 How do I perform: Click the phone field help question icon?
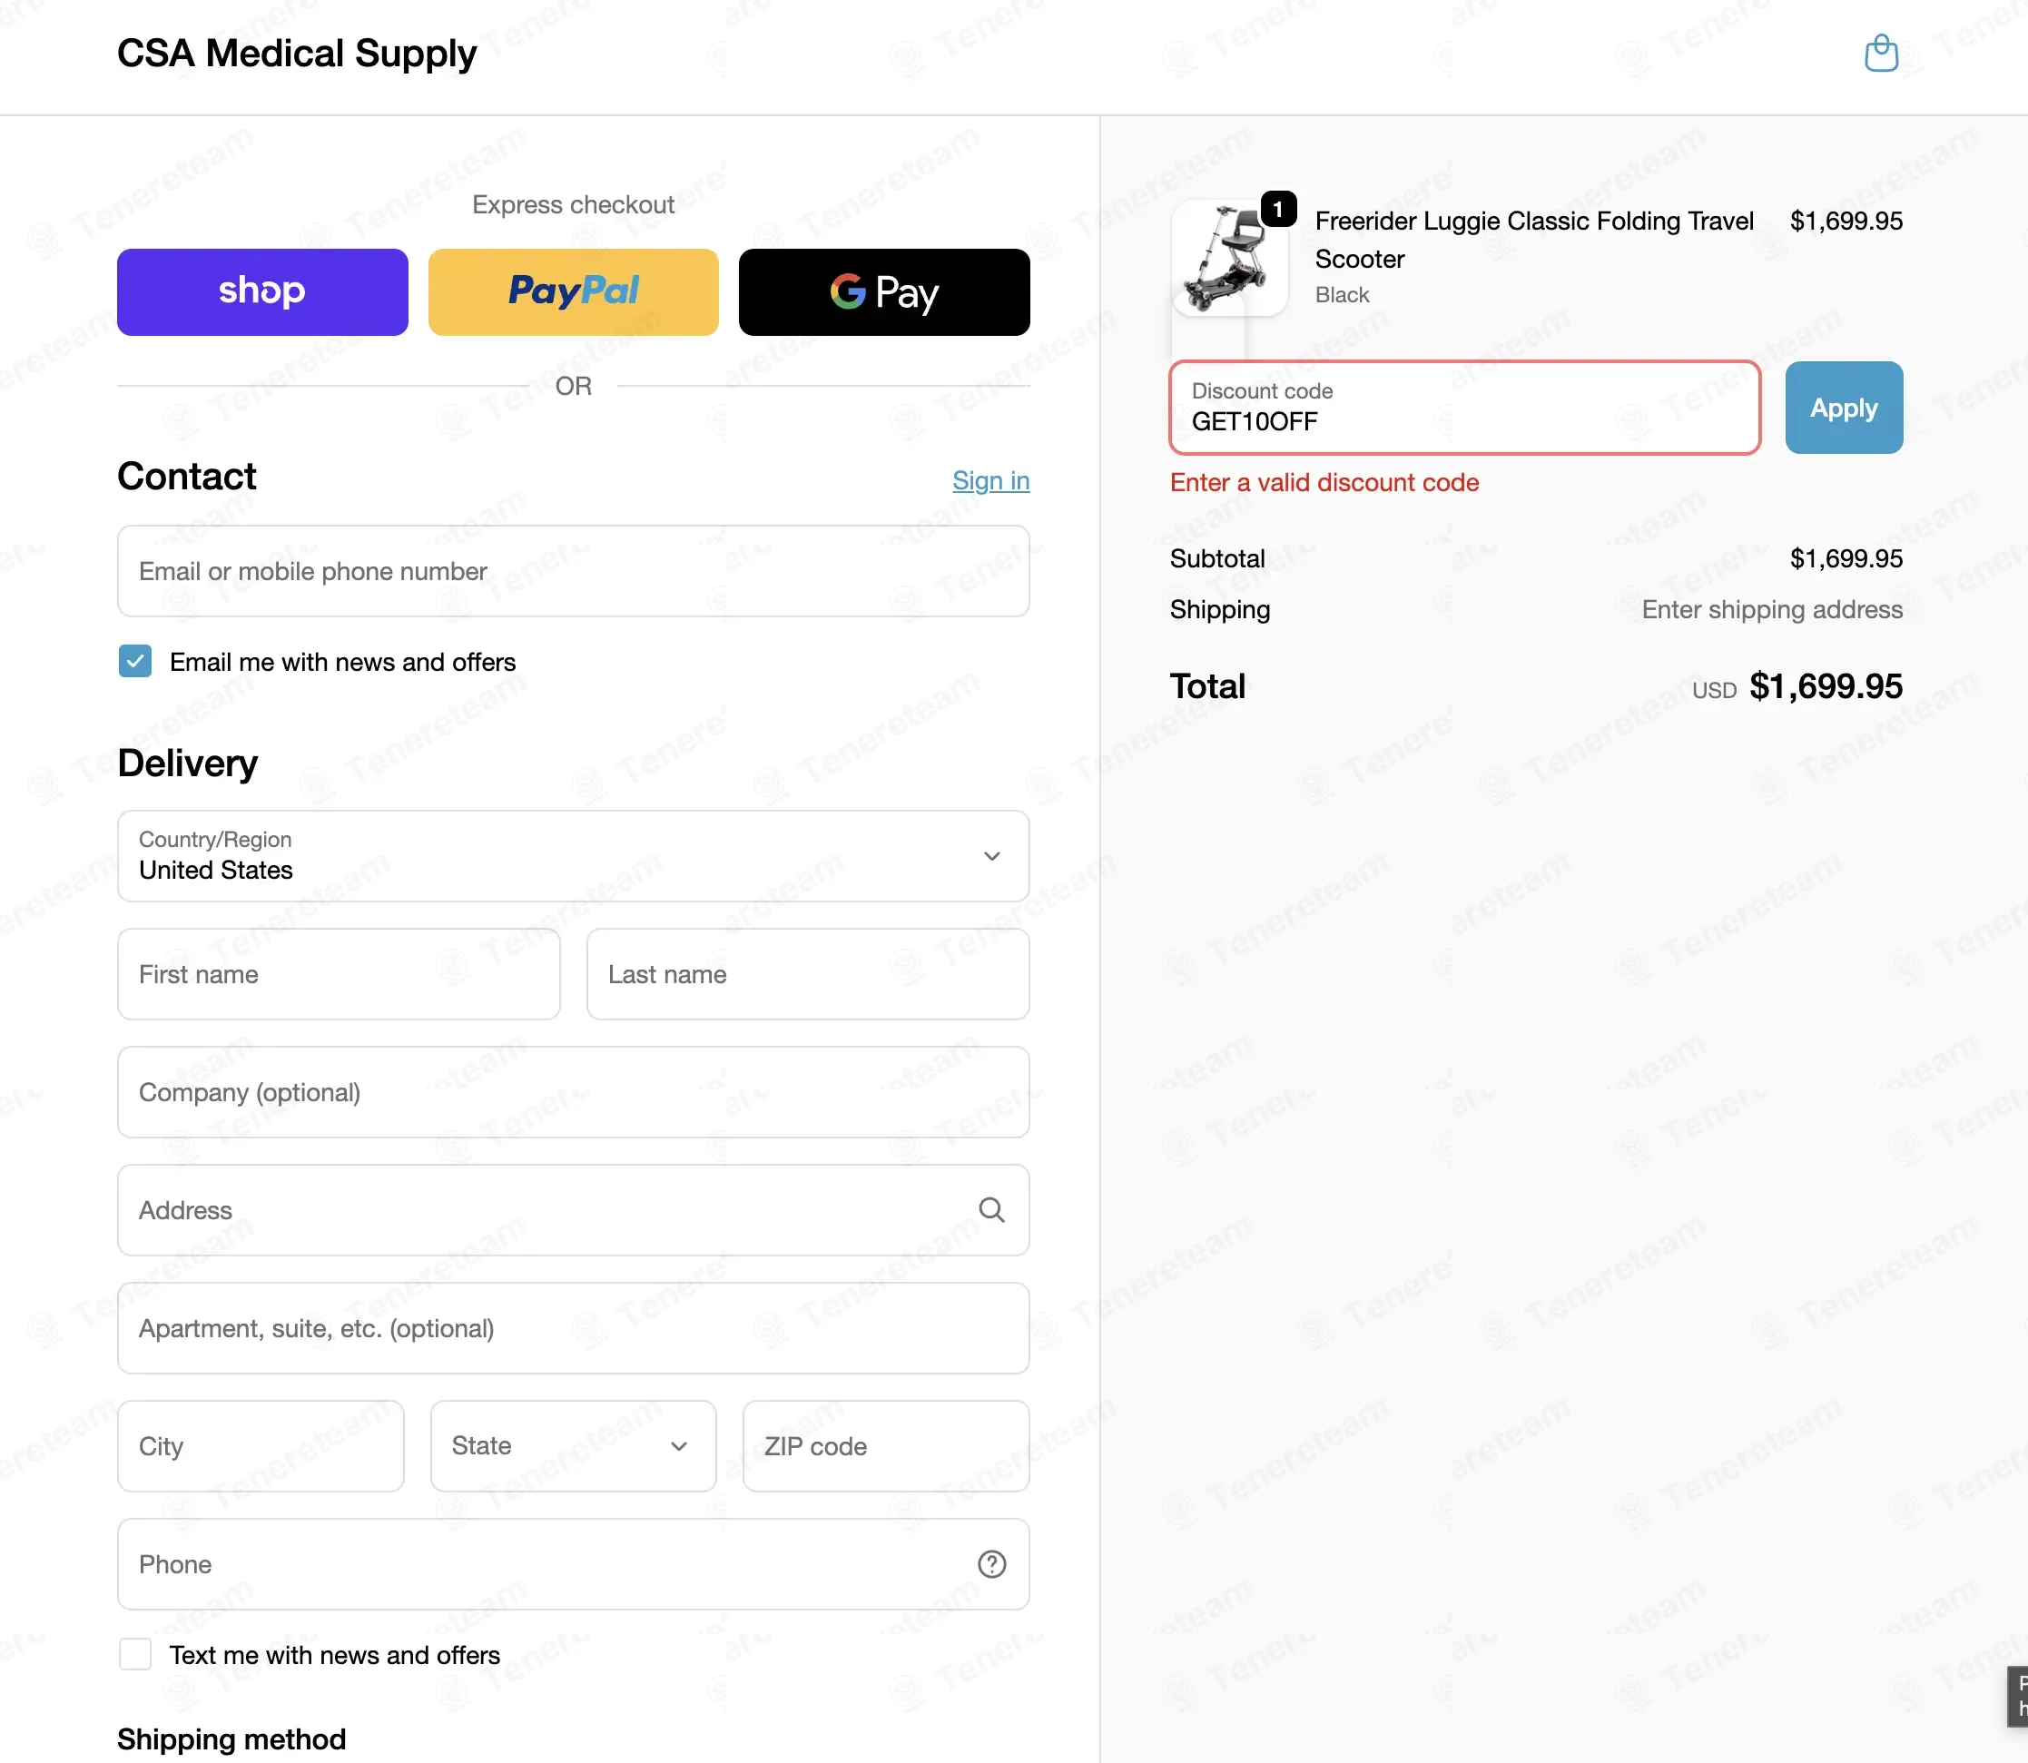[991, 1563]
